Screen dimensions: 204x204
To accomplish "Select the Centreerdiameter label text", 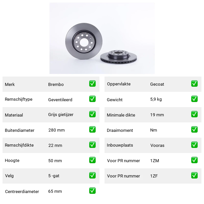I will point(22,192).
